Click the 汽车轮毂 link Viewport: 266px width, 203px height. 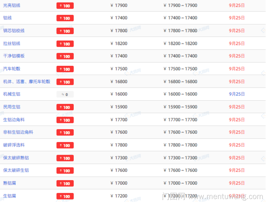(12, 69)
